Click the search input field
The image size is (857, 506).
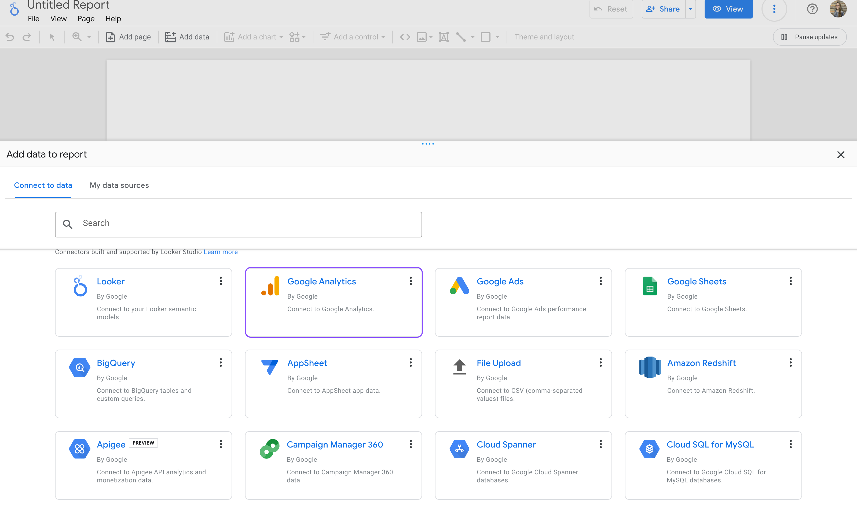pyautogui.click(x=239, y=223)
